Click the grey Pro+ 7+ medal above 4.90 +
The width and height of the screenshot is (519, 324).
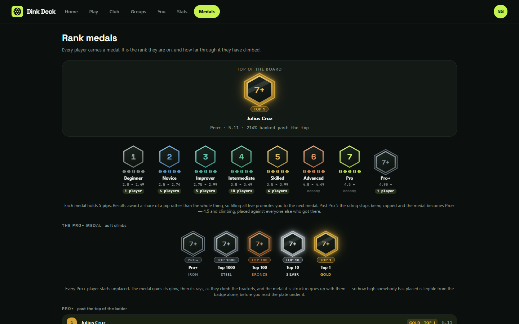click(386, 162)
